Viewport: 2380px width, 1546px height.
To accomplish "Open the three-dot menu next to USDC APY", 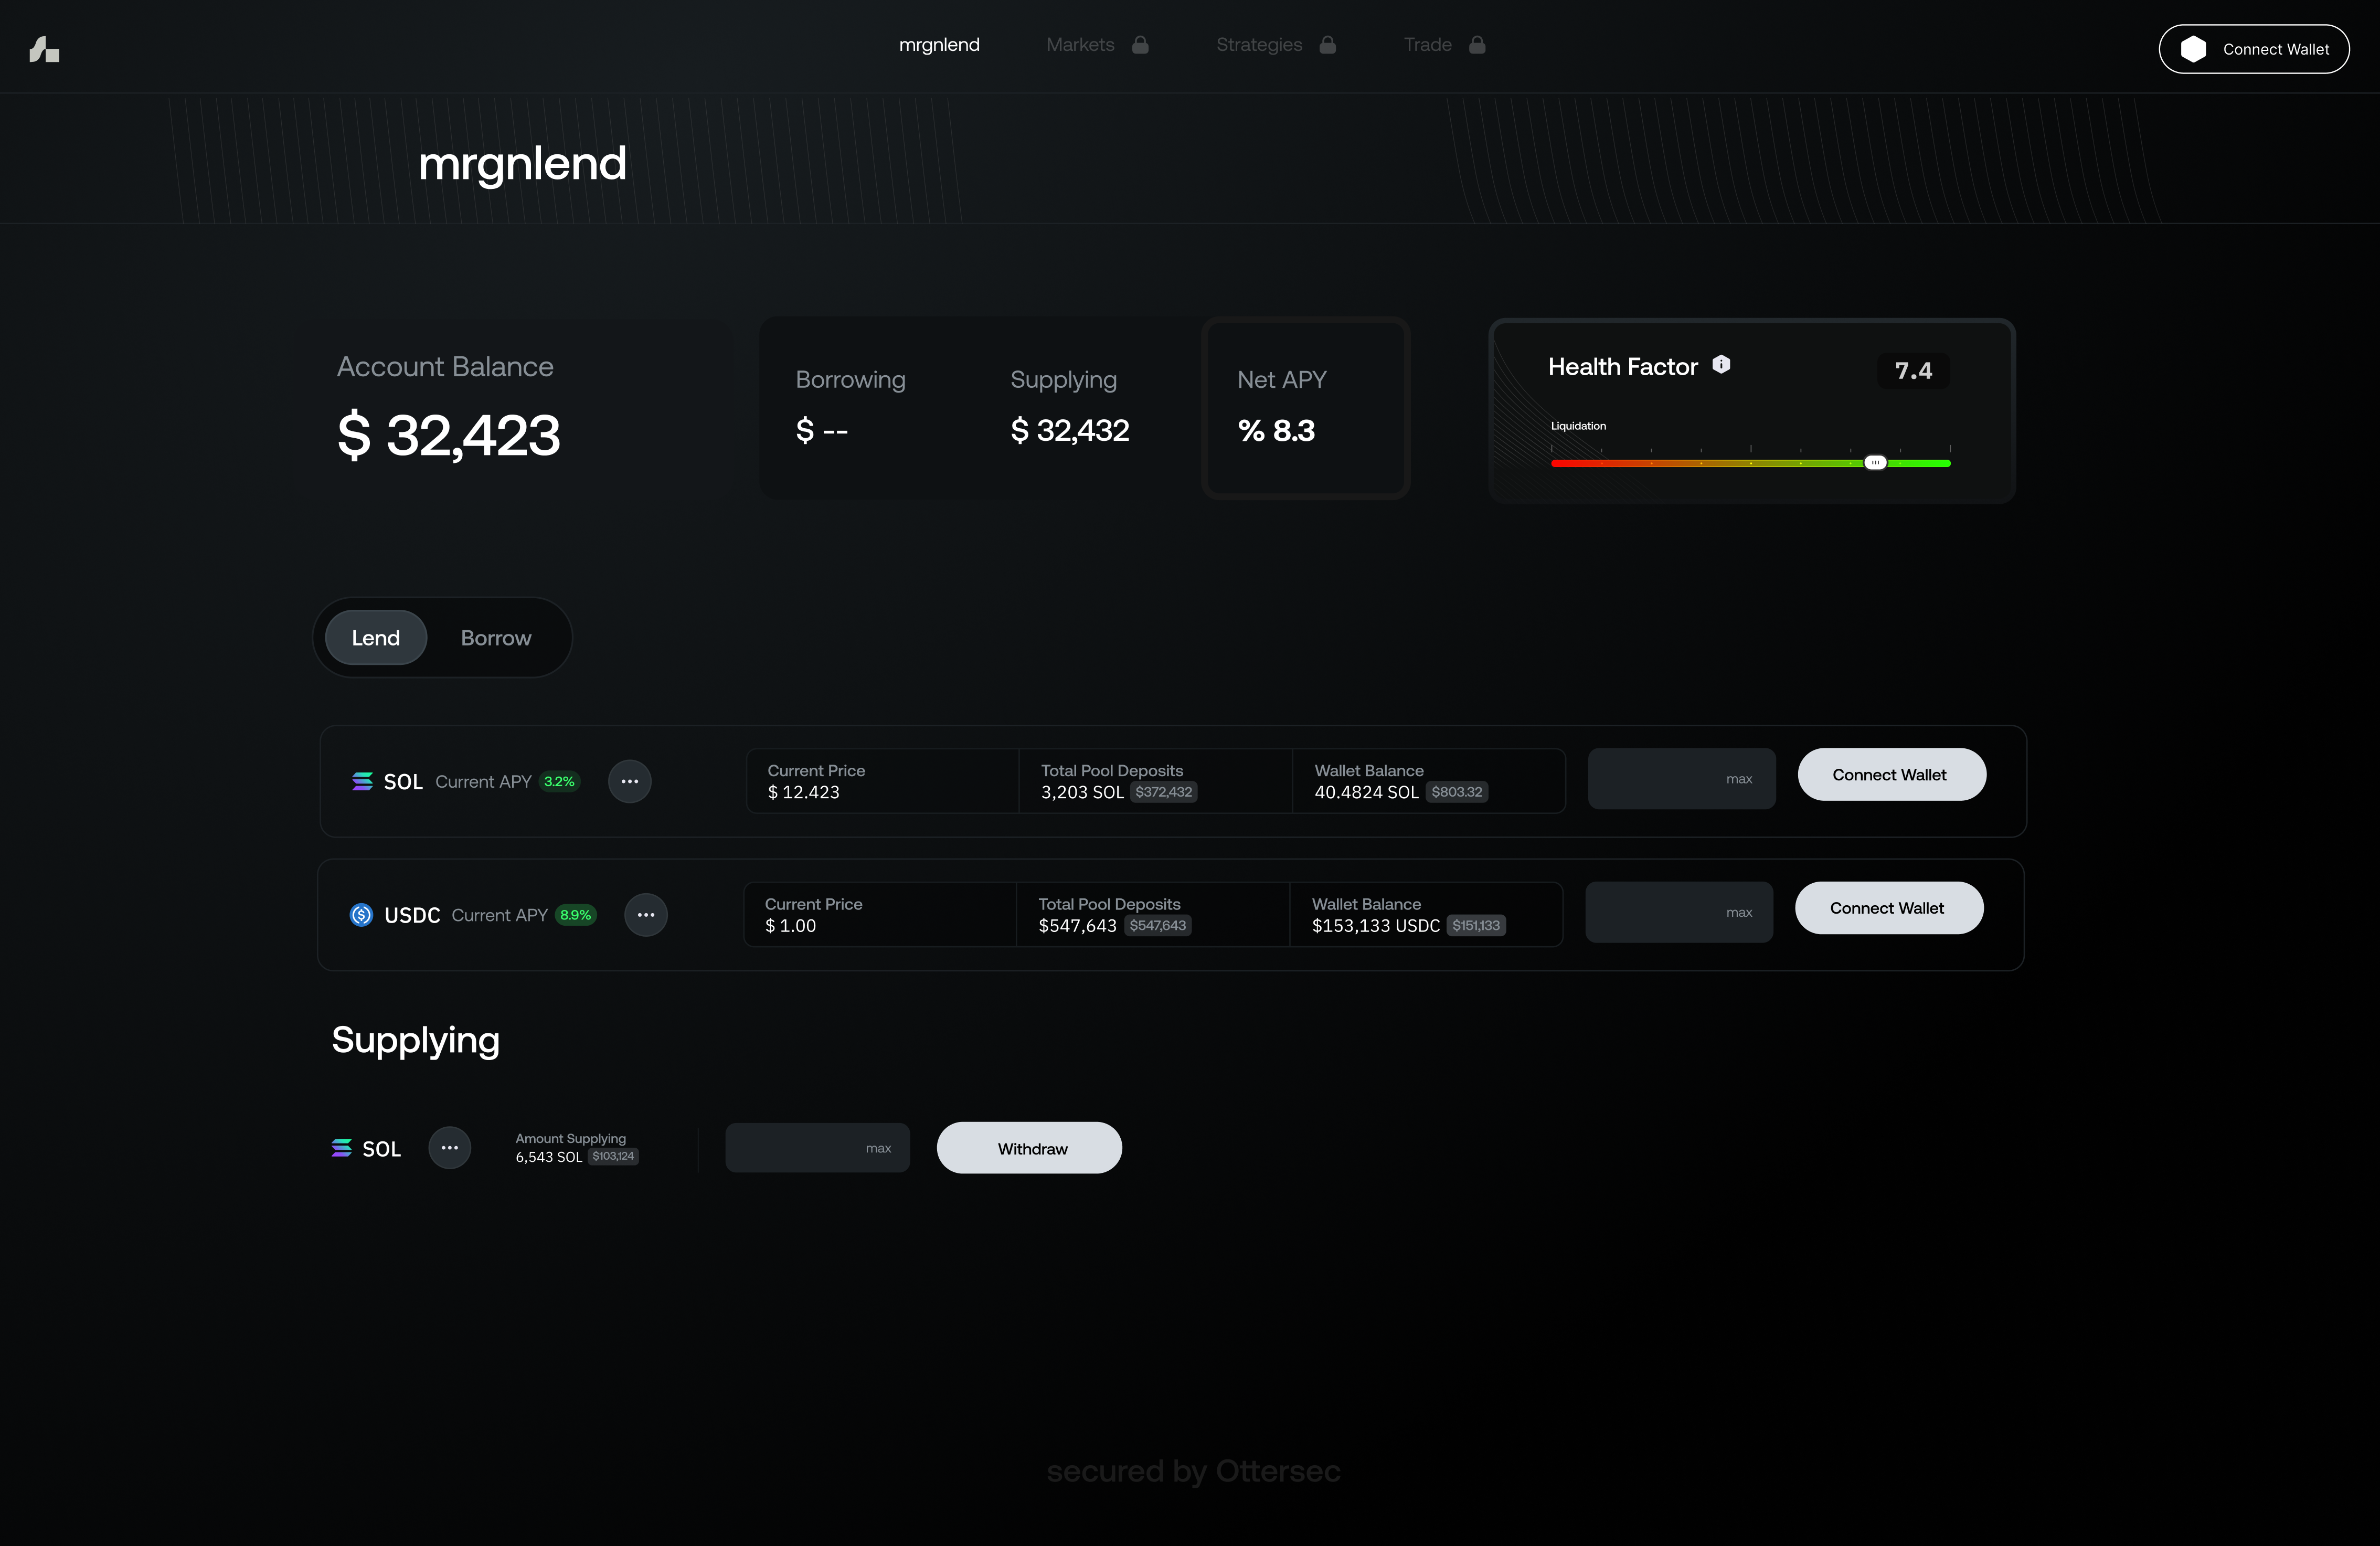I will pyautogui.click(x=645, y=914).
